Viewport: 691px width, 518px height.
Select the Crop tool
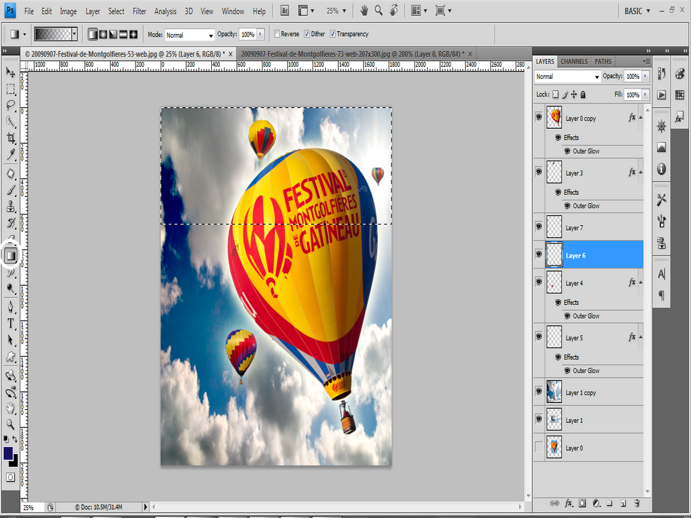click(11, 138)
